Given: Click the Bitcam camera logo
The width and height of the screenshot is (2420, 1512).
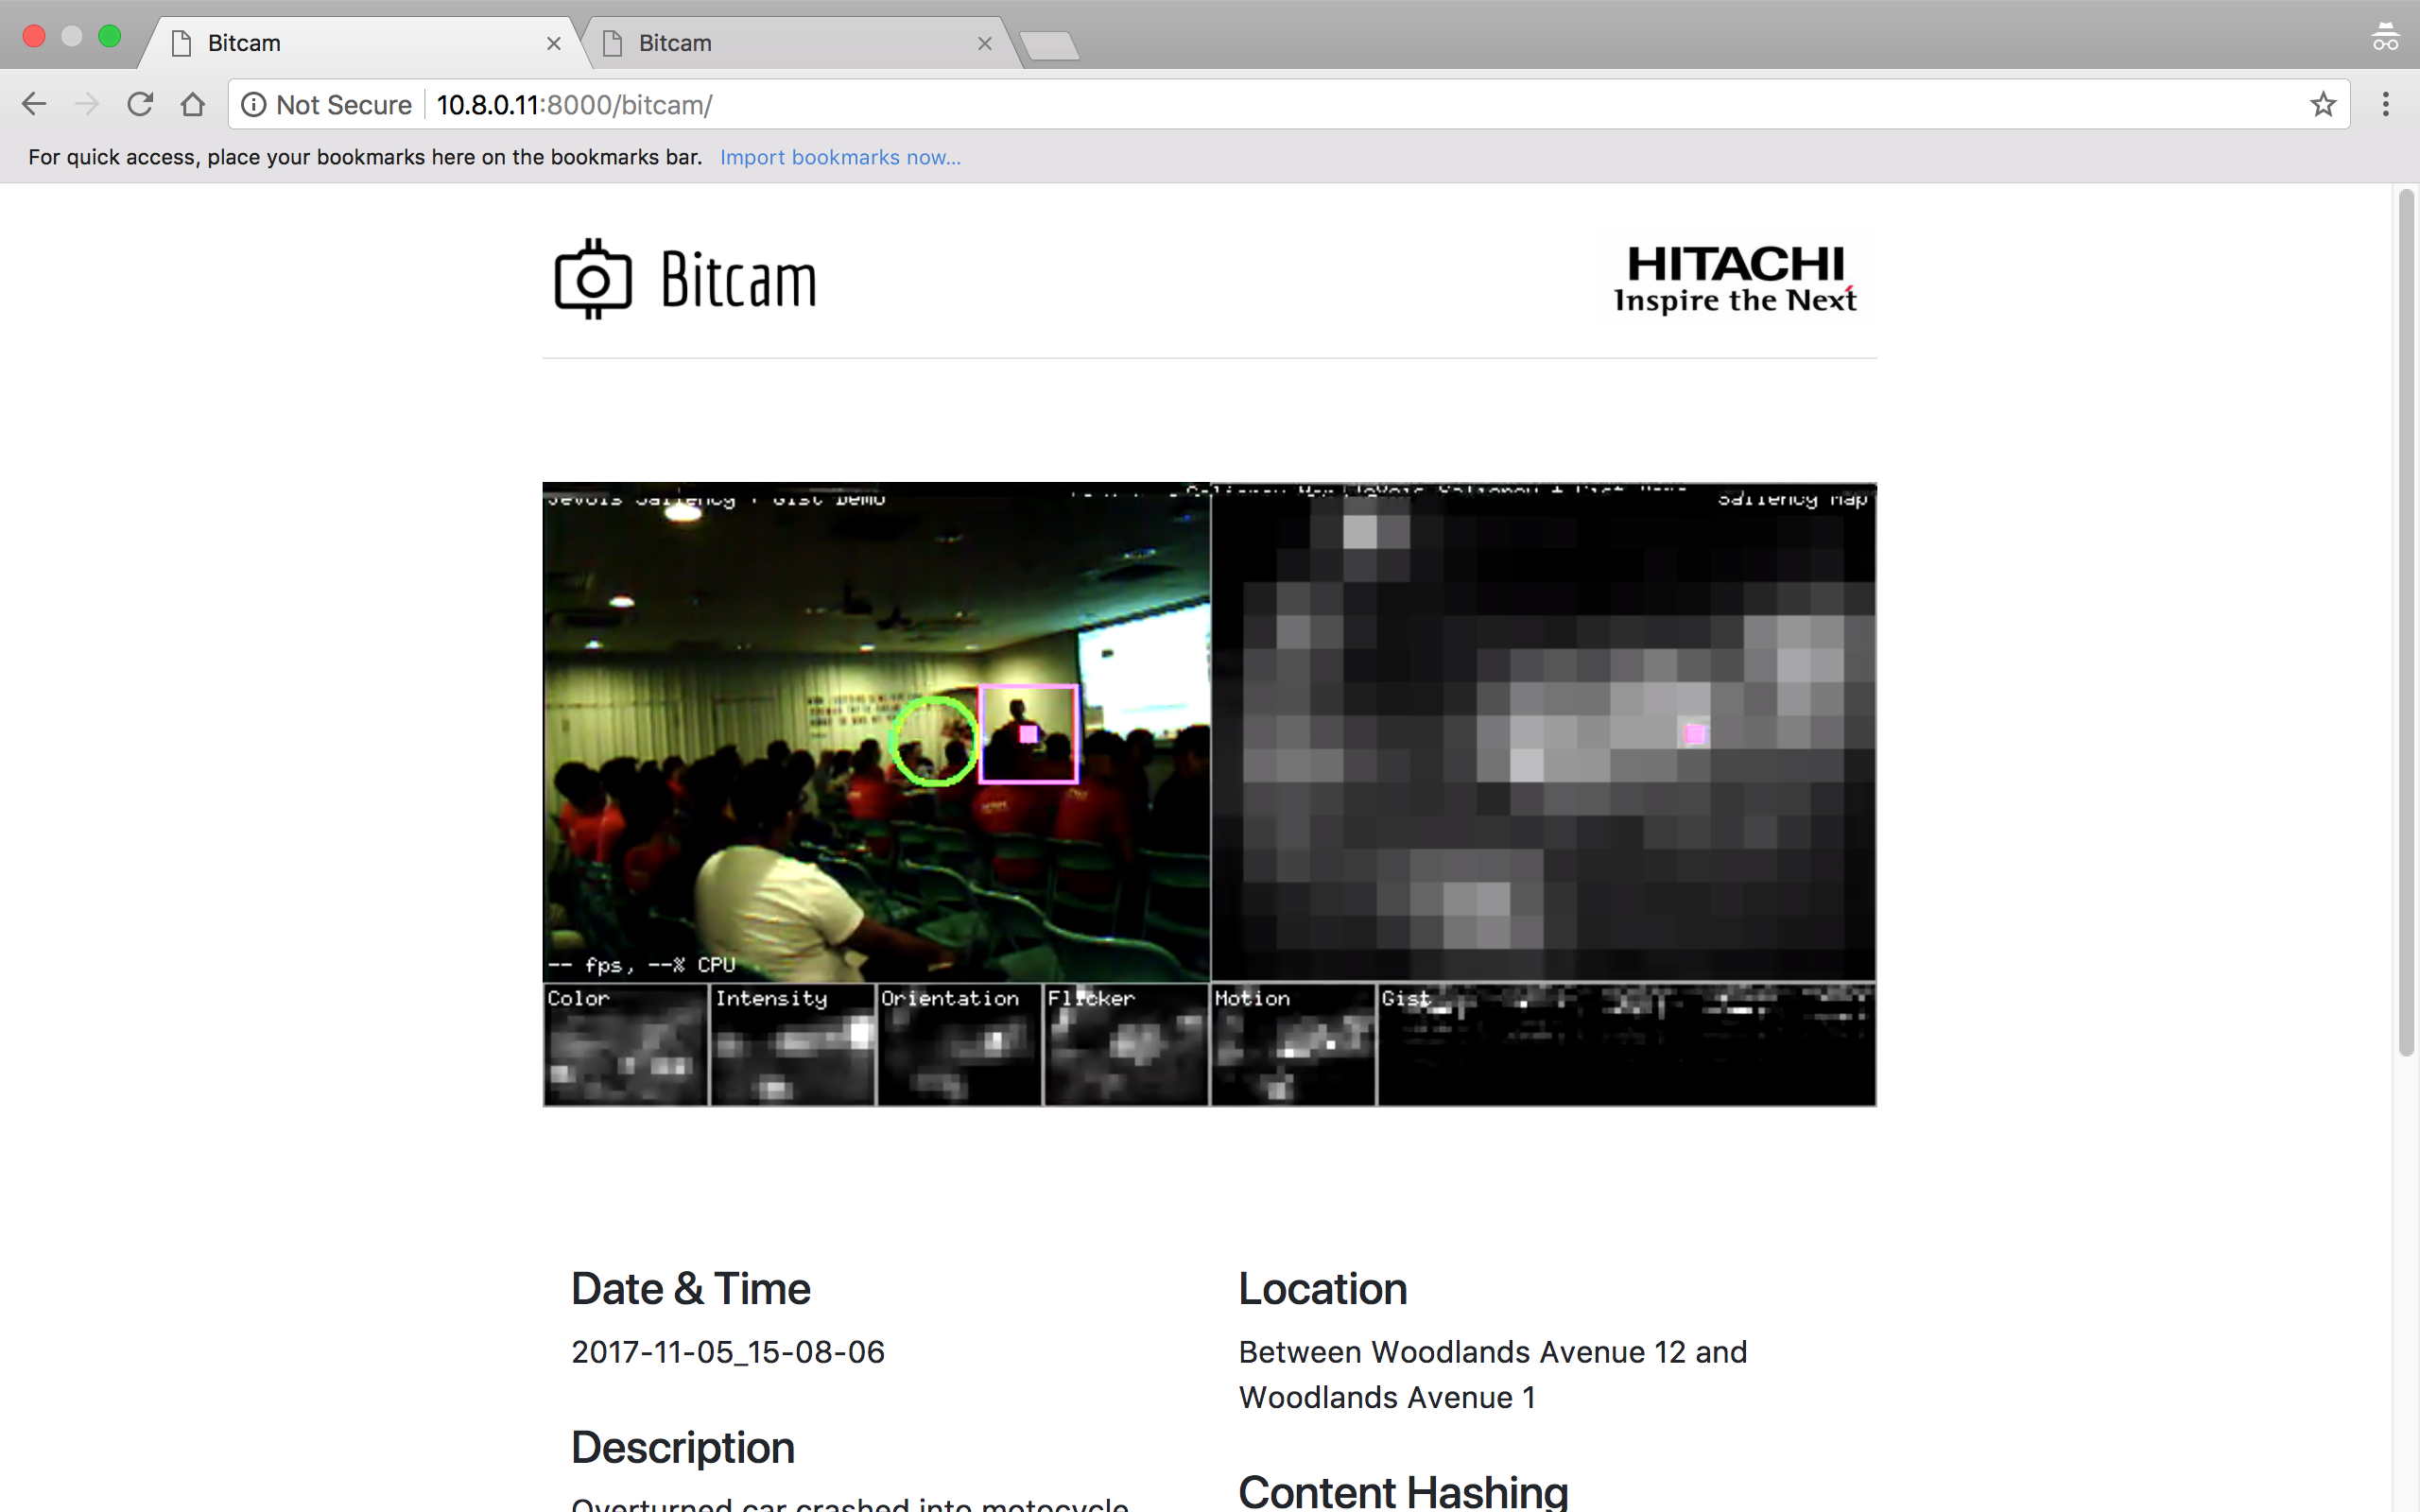Looking at the screenshot, I should click(593, 279).
